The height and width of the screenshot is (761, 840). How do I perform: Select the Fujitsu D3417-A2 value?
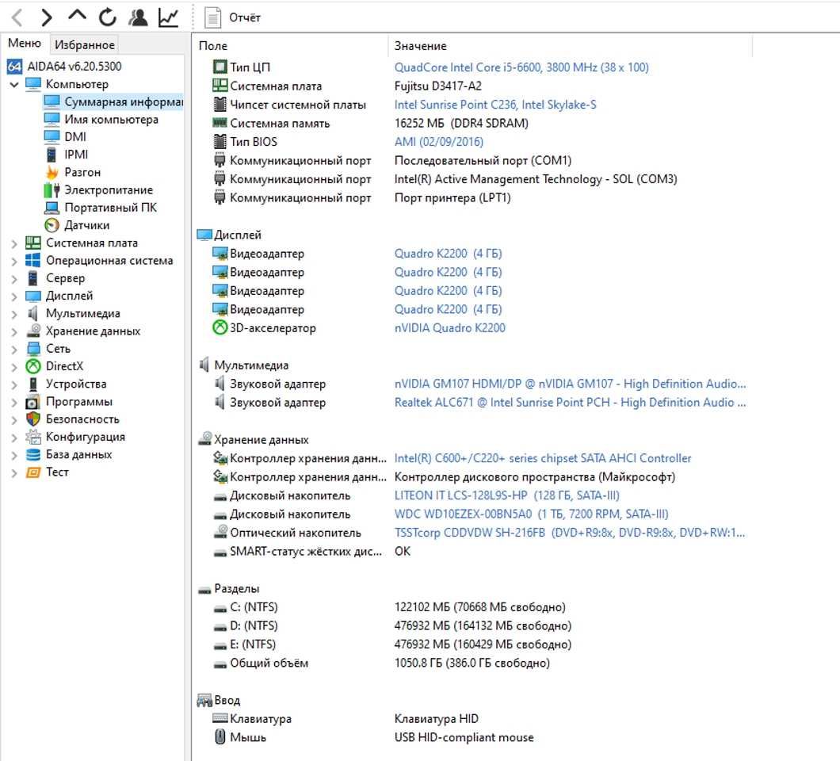[x=437, y=86]
